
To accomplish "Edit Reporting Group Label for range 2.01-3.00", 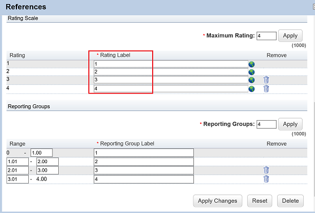I will [144, 171].
